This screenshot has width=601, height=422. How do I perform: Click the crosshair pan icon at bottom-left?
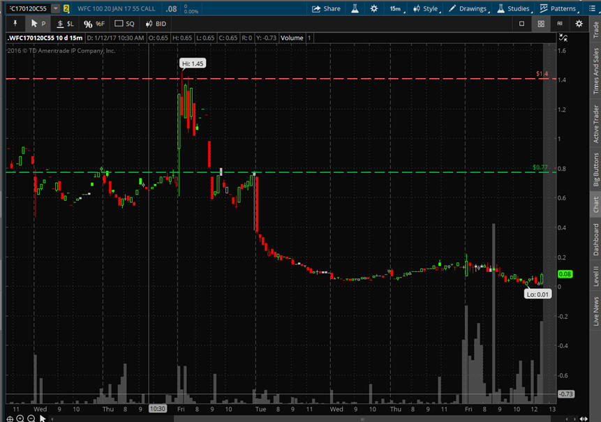(x=8, y=418)
